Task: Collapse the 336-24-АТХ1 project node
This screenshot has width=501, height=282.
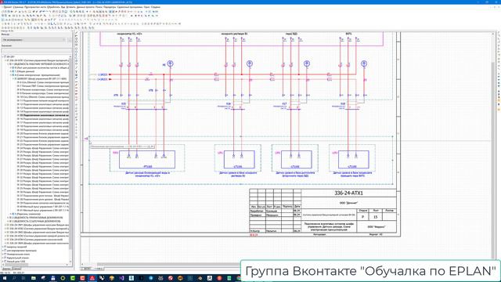Action: tap(5, 60)
